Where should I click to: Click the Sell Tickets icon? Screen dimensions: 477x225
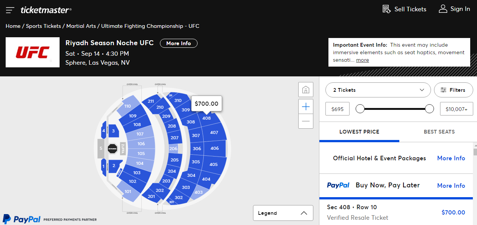tap(387, 9)
